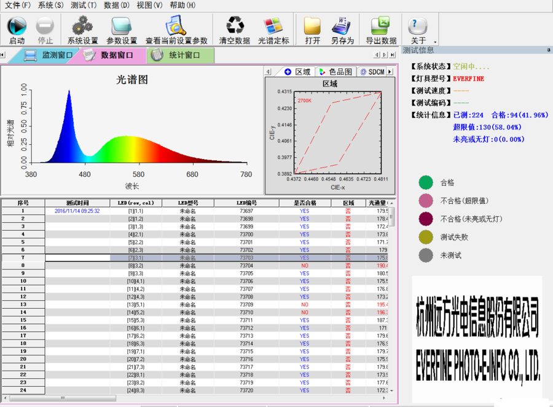Click LED number cell 73704

point(246,266)
